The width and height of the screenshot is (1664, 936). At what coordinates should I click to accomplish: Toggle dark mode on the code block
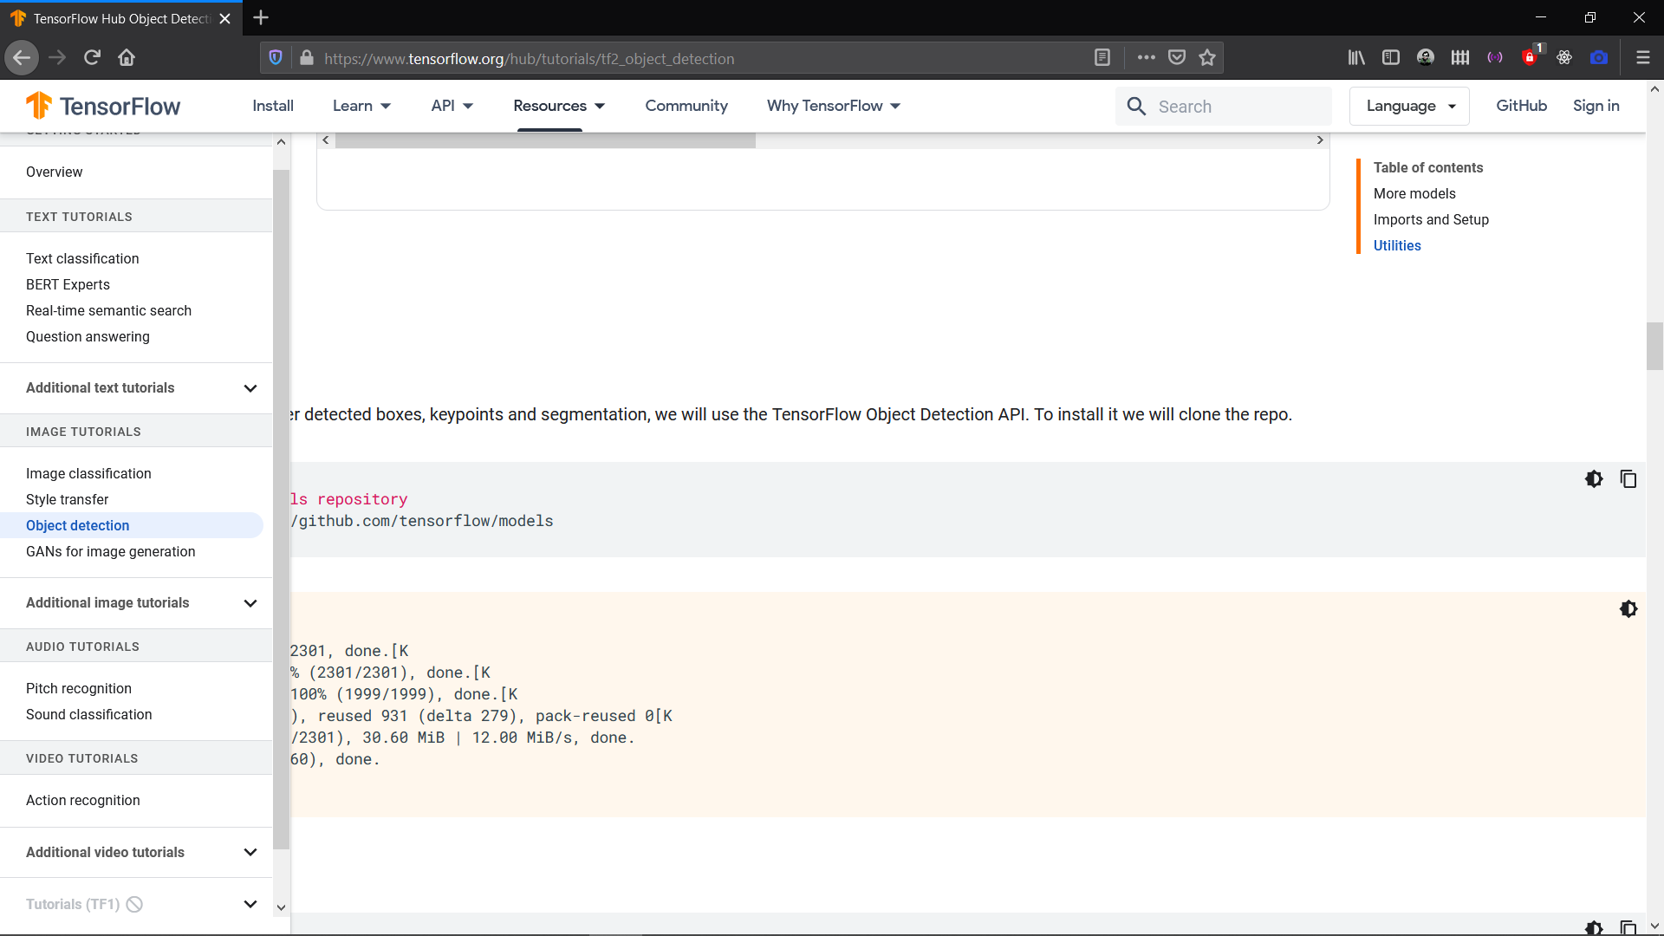1595,479
